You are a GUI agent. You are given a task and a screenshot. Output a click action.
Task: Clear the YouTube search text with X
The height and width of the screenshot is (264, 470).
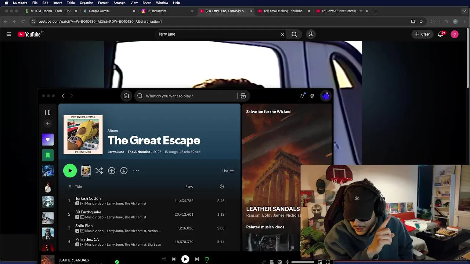point(282,34)
